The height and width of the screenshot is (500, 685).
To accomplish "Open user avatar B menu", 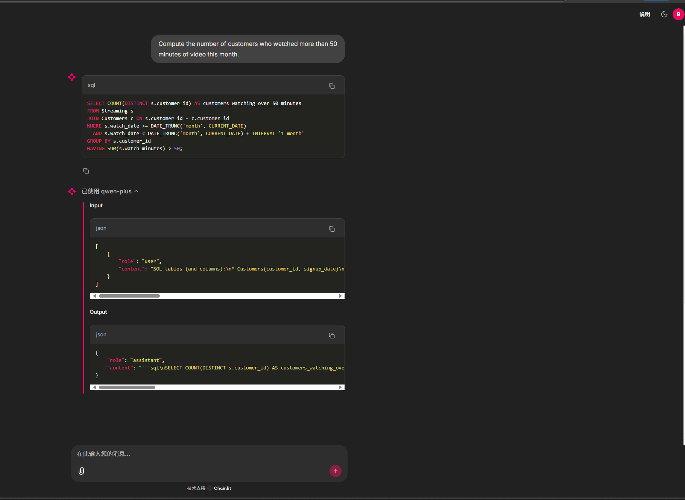I will (678, 14).
